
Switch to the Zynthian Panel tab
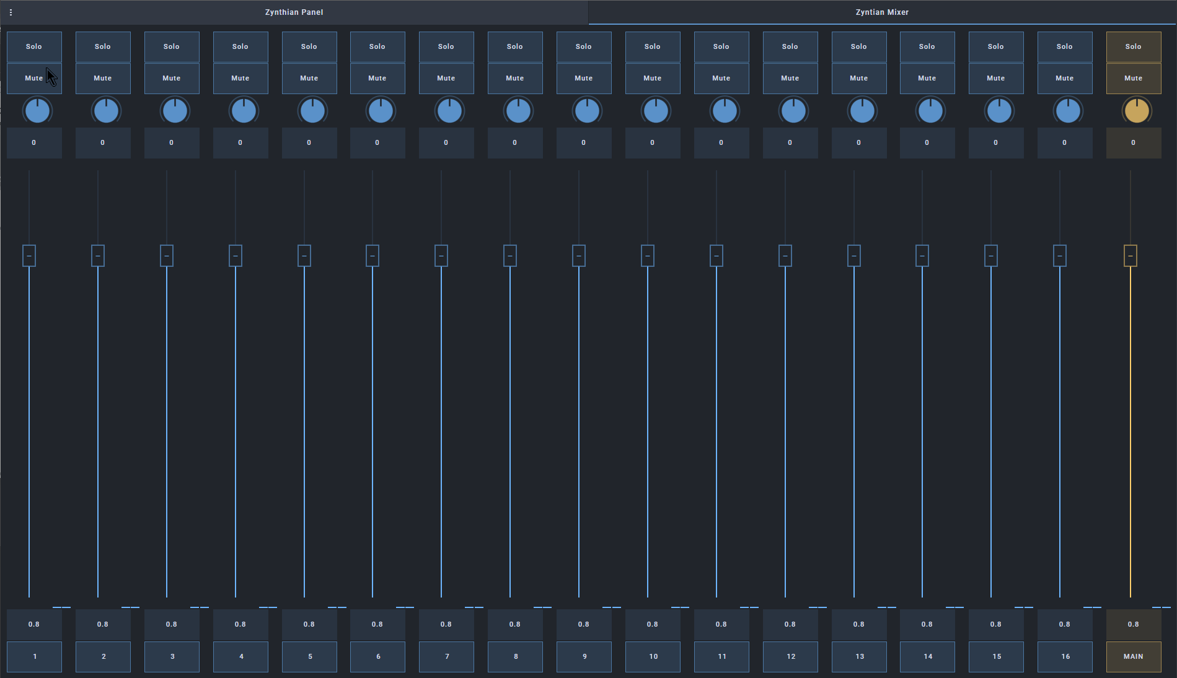pos(294,12)
